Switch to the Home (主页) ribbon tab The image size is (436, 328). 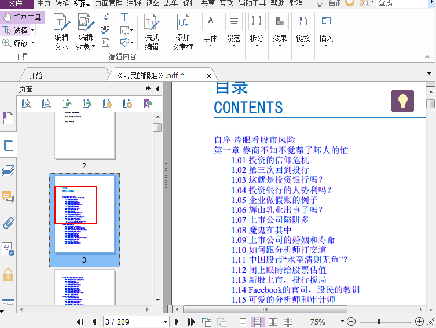tap(43, 3)
